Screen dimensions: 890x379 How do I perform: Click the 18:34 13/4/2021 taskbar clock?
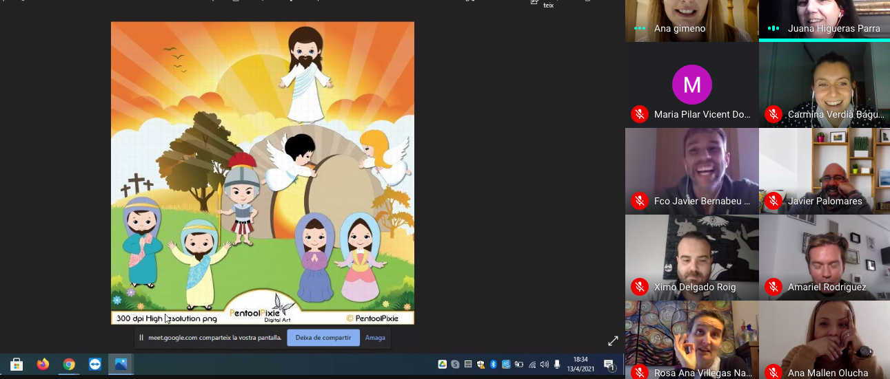pyautogui.click(x=580, y=364)
